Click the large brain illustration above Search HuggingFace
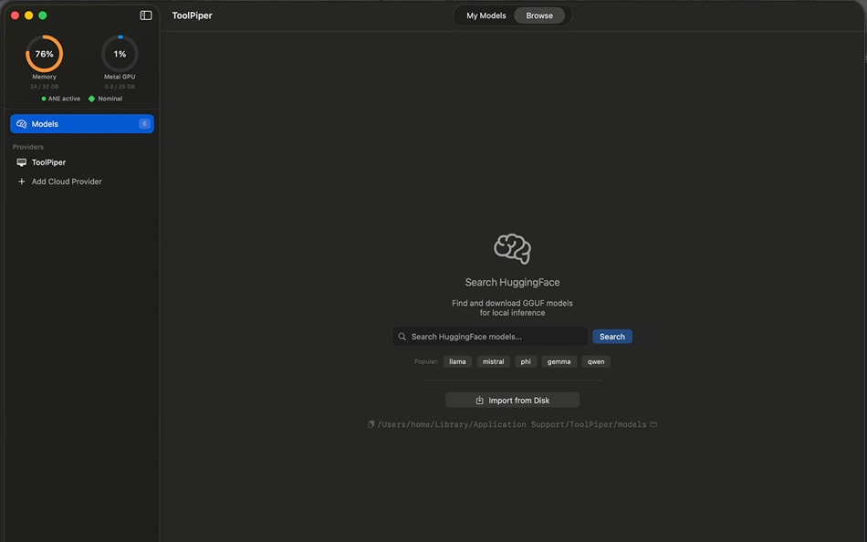 click(x=513, y=247)
